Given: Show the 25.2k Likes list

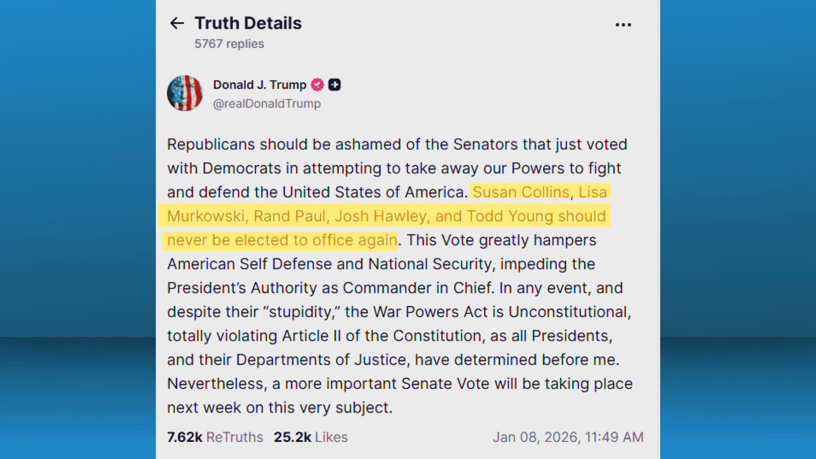Looking at the screenshot, I should point(311,437).
